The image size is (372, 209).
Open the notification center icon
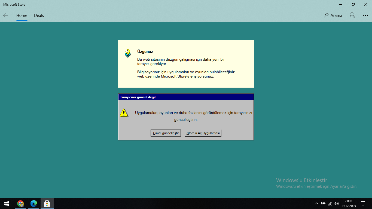tap(363, 204)
